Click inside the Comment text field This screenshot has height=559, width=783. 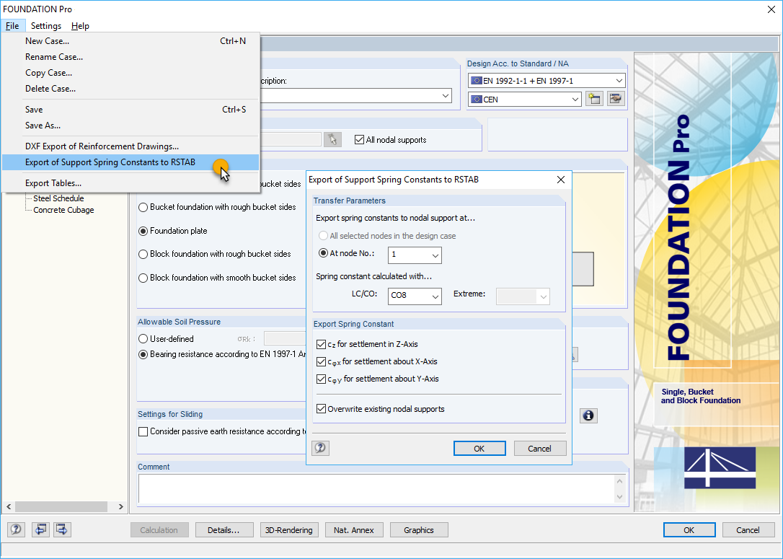pos(376,488)
